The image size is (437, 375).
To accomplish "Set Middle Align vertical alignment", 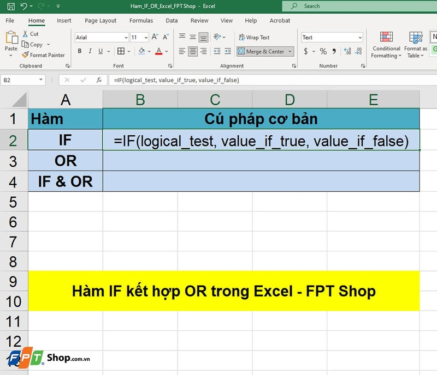I will [193, 37].
